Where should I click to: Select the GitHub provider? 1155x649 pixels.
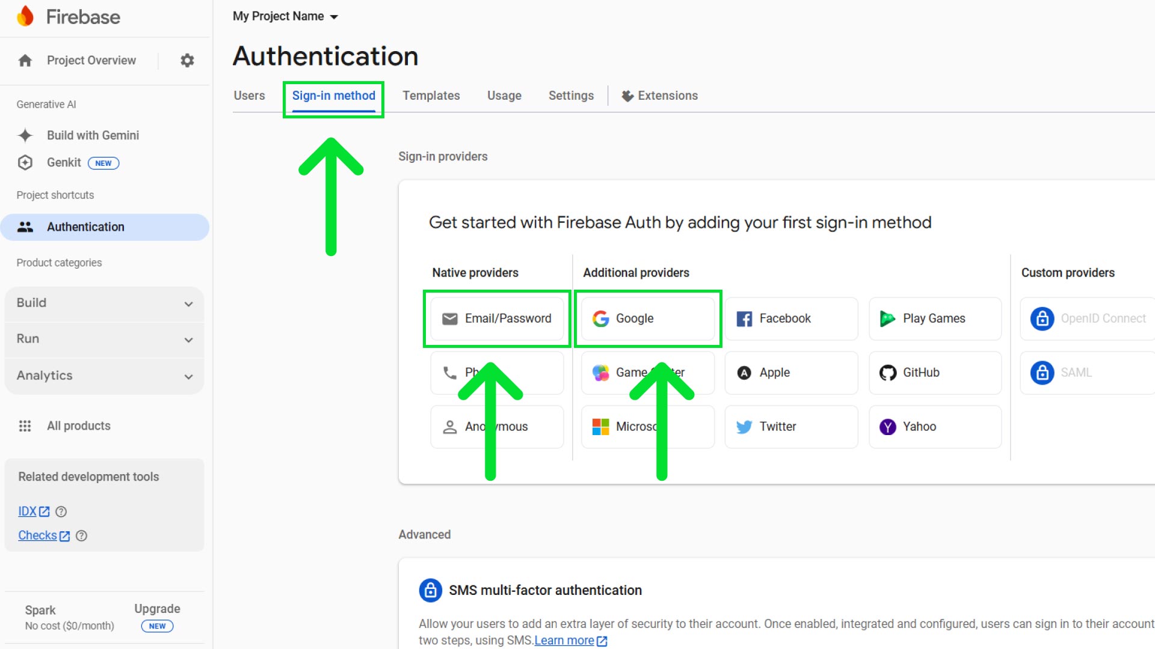point(935,373)
